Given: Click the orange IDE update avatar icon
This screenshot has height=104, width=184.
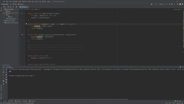Looking at the screenshot, I should (x=180, y=4).
